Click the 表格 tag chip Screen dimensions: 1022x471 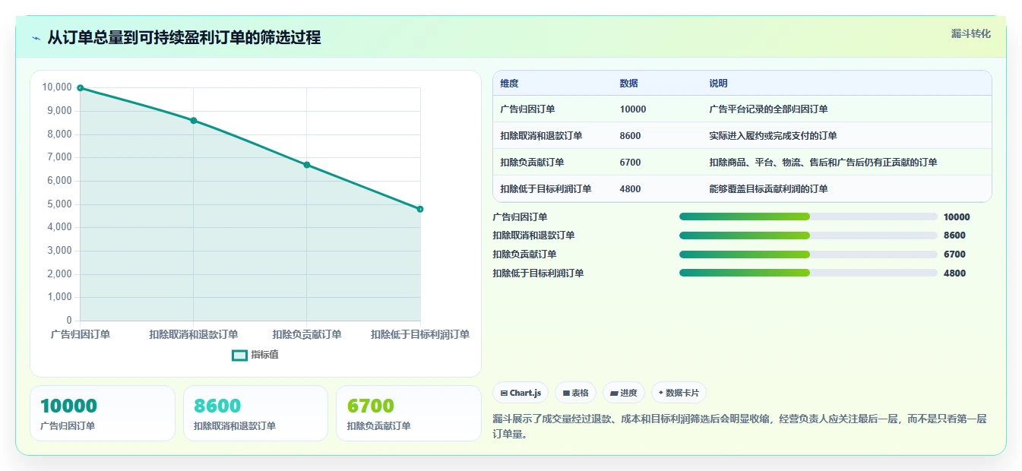pos(576,393)
